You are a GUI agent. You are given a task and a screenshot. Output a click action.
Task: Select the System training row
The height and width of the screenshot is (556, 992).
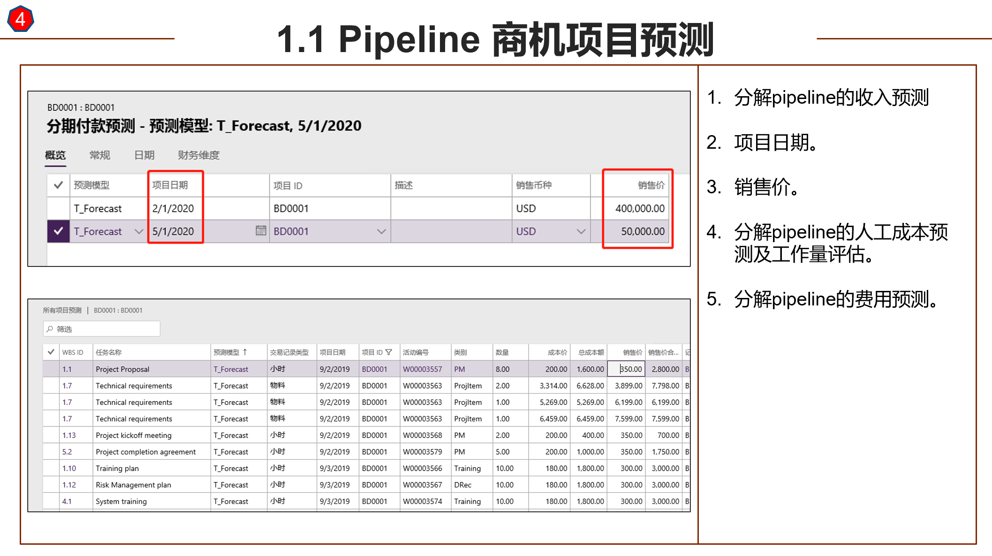[x=366, y=501]
